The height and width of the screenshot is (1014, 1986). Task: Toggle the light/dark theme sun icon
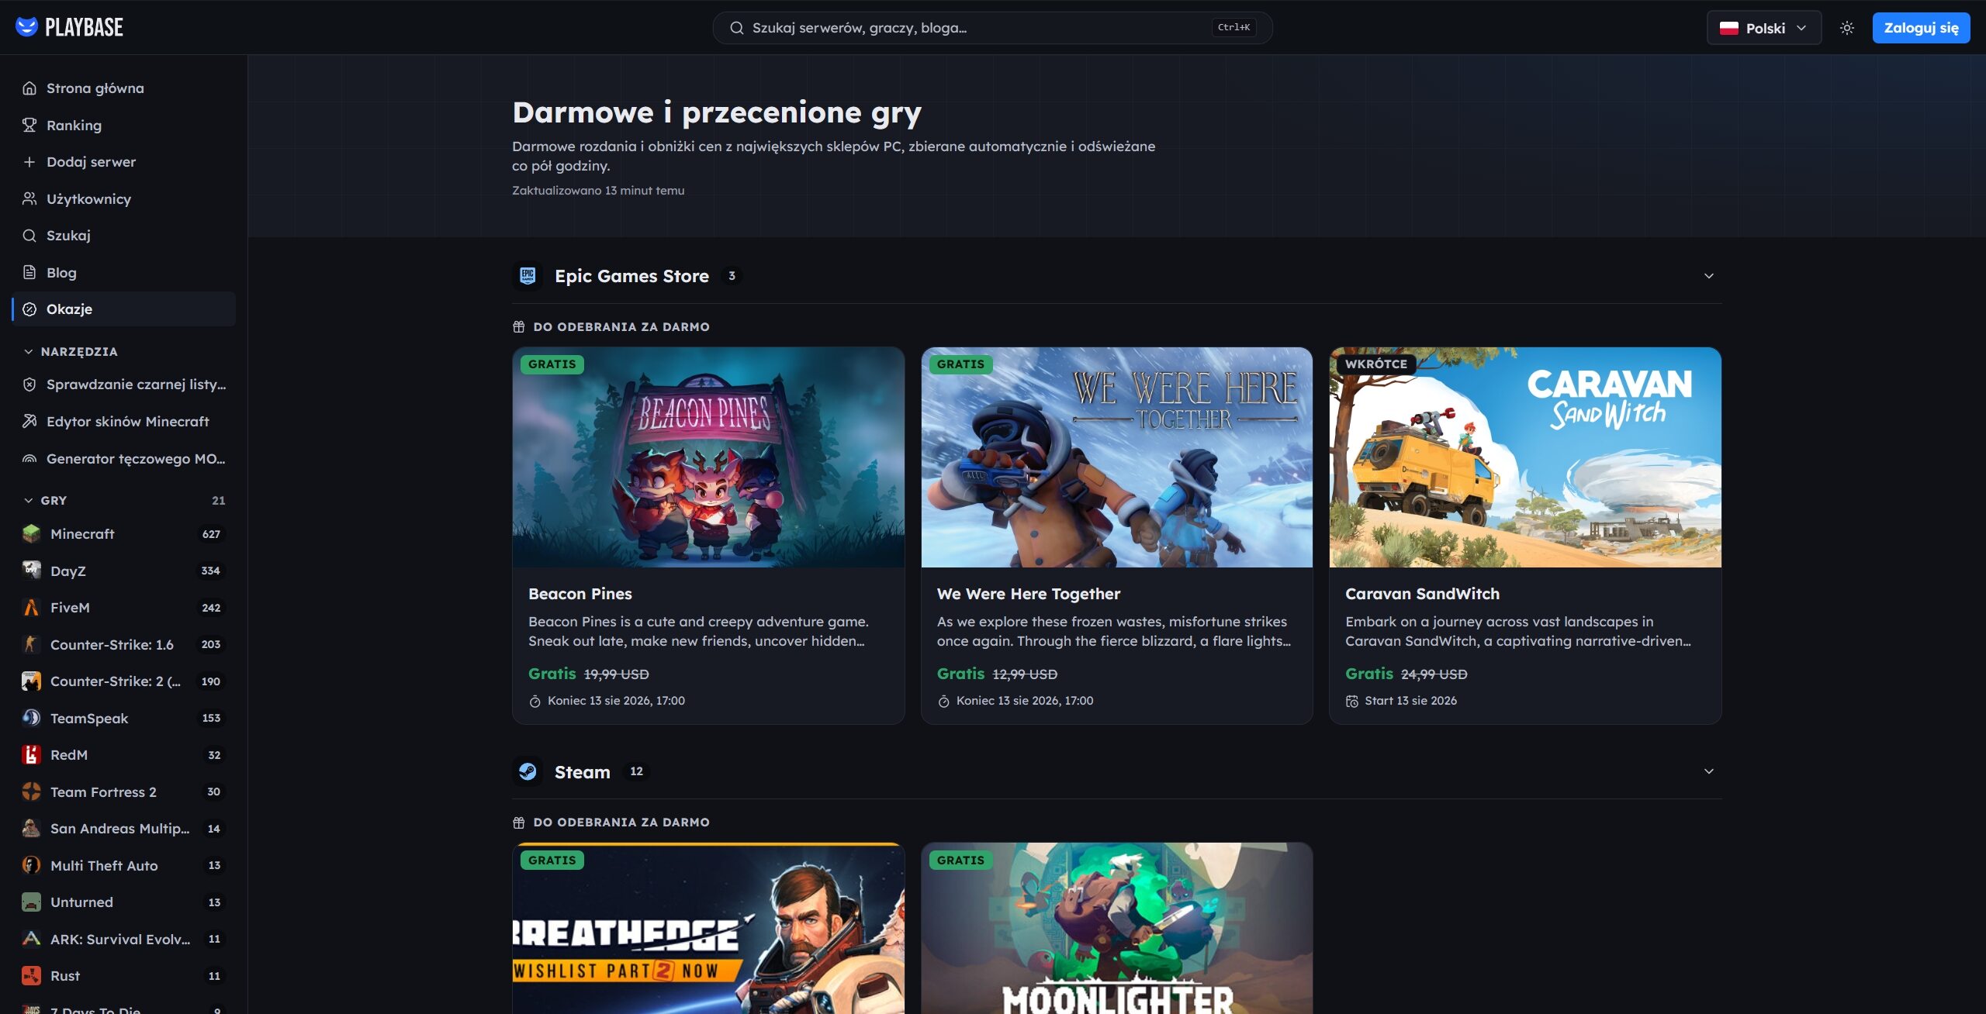(1847, 28)
